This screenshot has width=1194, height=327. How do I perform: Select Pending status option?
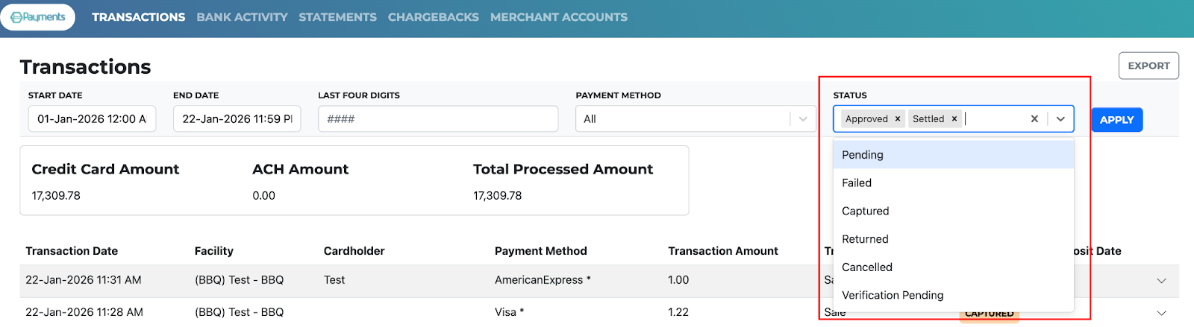[x=863, y=155]
